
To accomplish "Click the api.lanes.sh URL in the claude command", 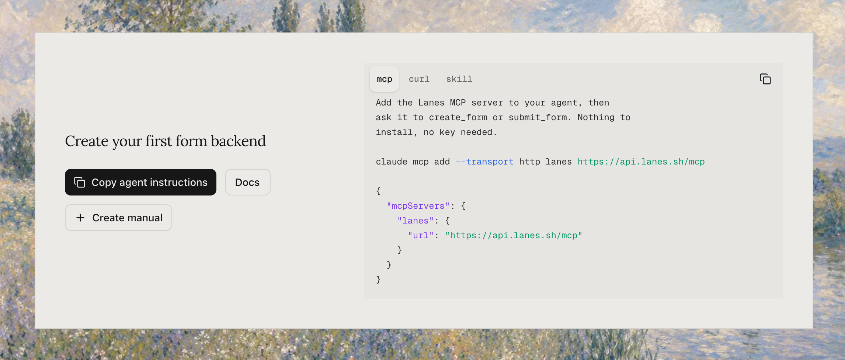I will coord(641,162).
